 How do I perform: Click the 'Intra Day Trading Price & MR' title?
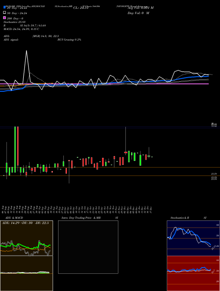point(81,218)
